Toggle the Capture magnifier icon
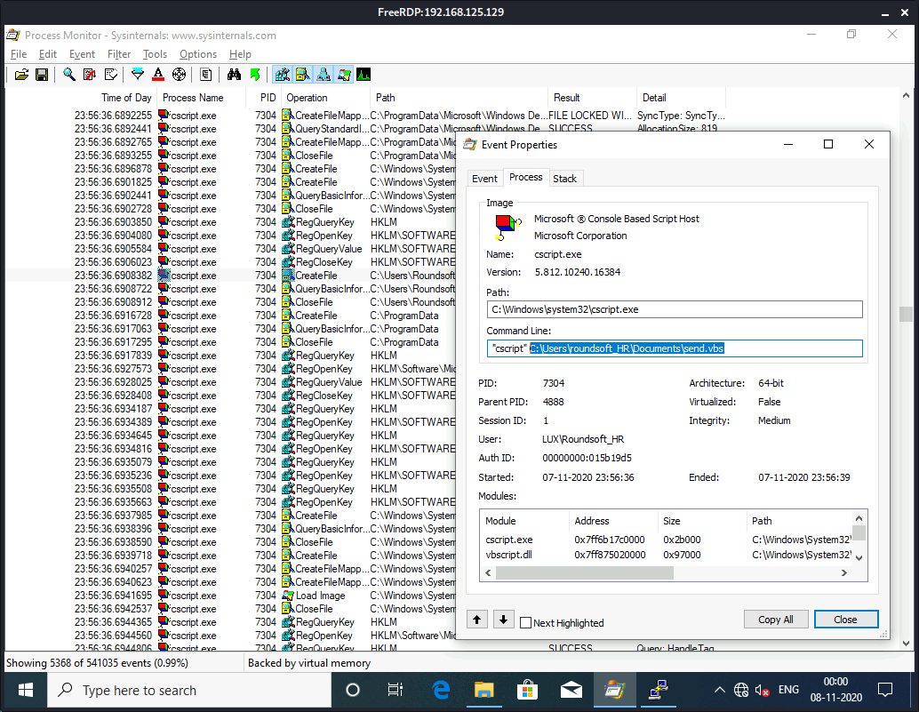Viewport: 919px width, 712px height. tap(69, 75)
